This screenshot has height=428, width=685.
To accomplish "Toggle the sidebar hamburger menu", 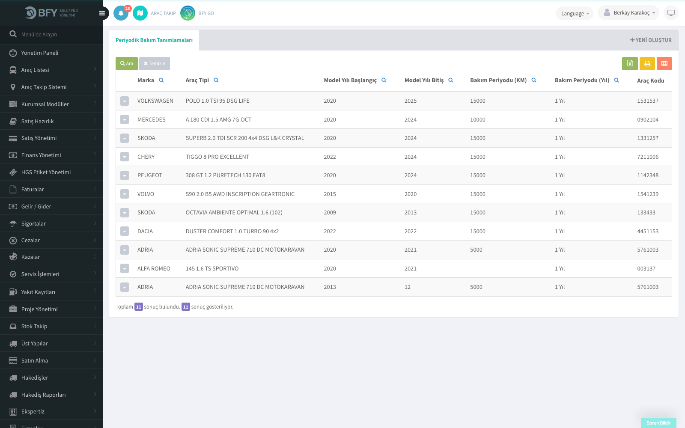I will coord(102,13).
